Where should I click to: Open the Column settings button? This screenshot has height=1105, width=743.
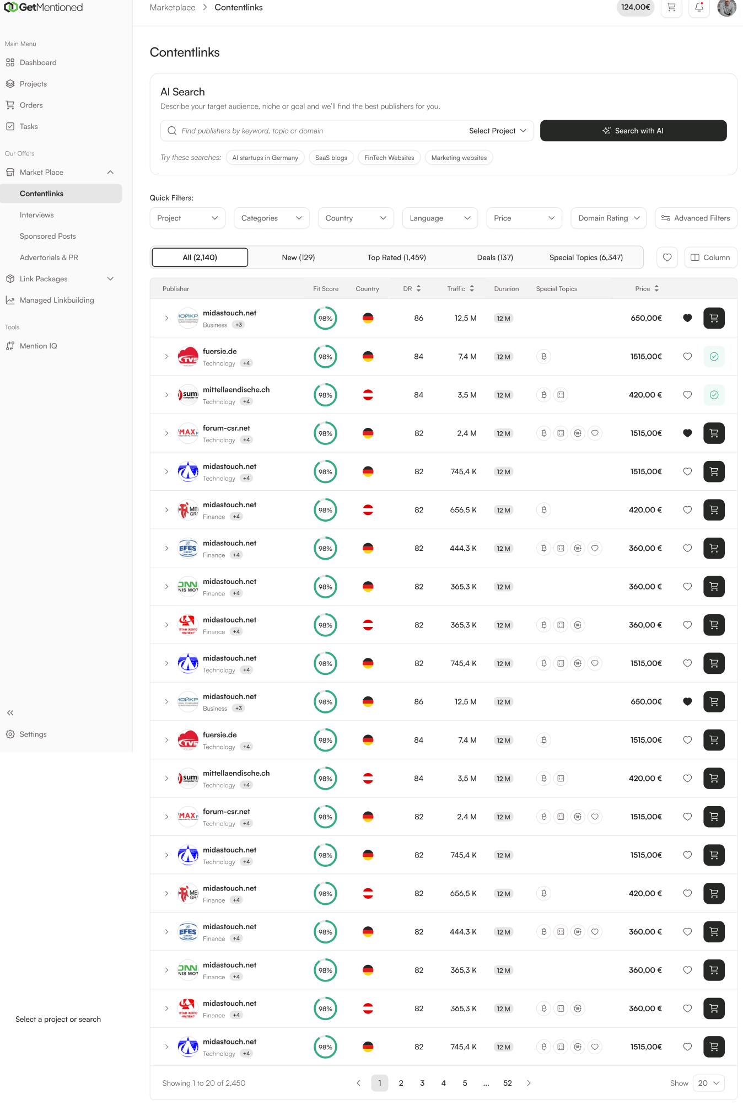[710, 258]
